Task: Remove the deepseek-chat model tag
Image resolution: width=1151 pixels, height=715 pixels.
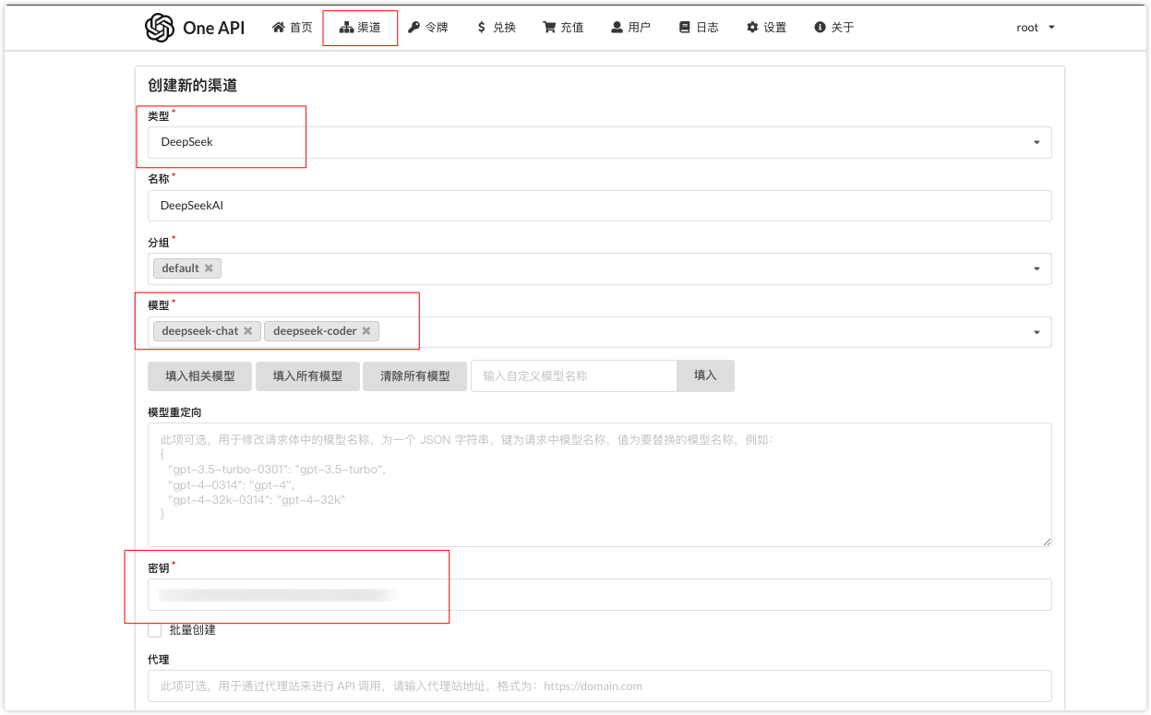Action: [247, 331]
